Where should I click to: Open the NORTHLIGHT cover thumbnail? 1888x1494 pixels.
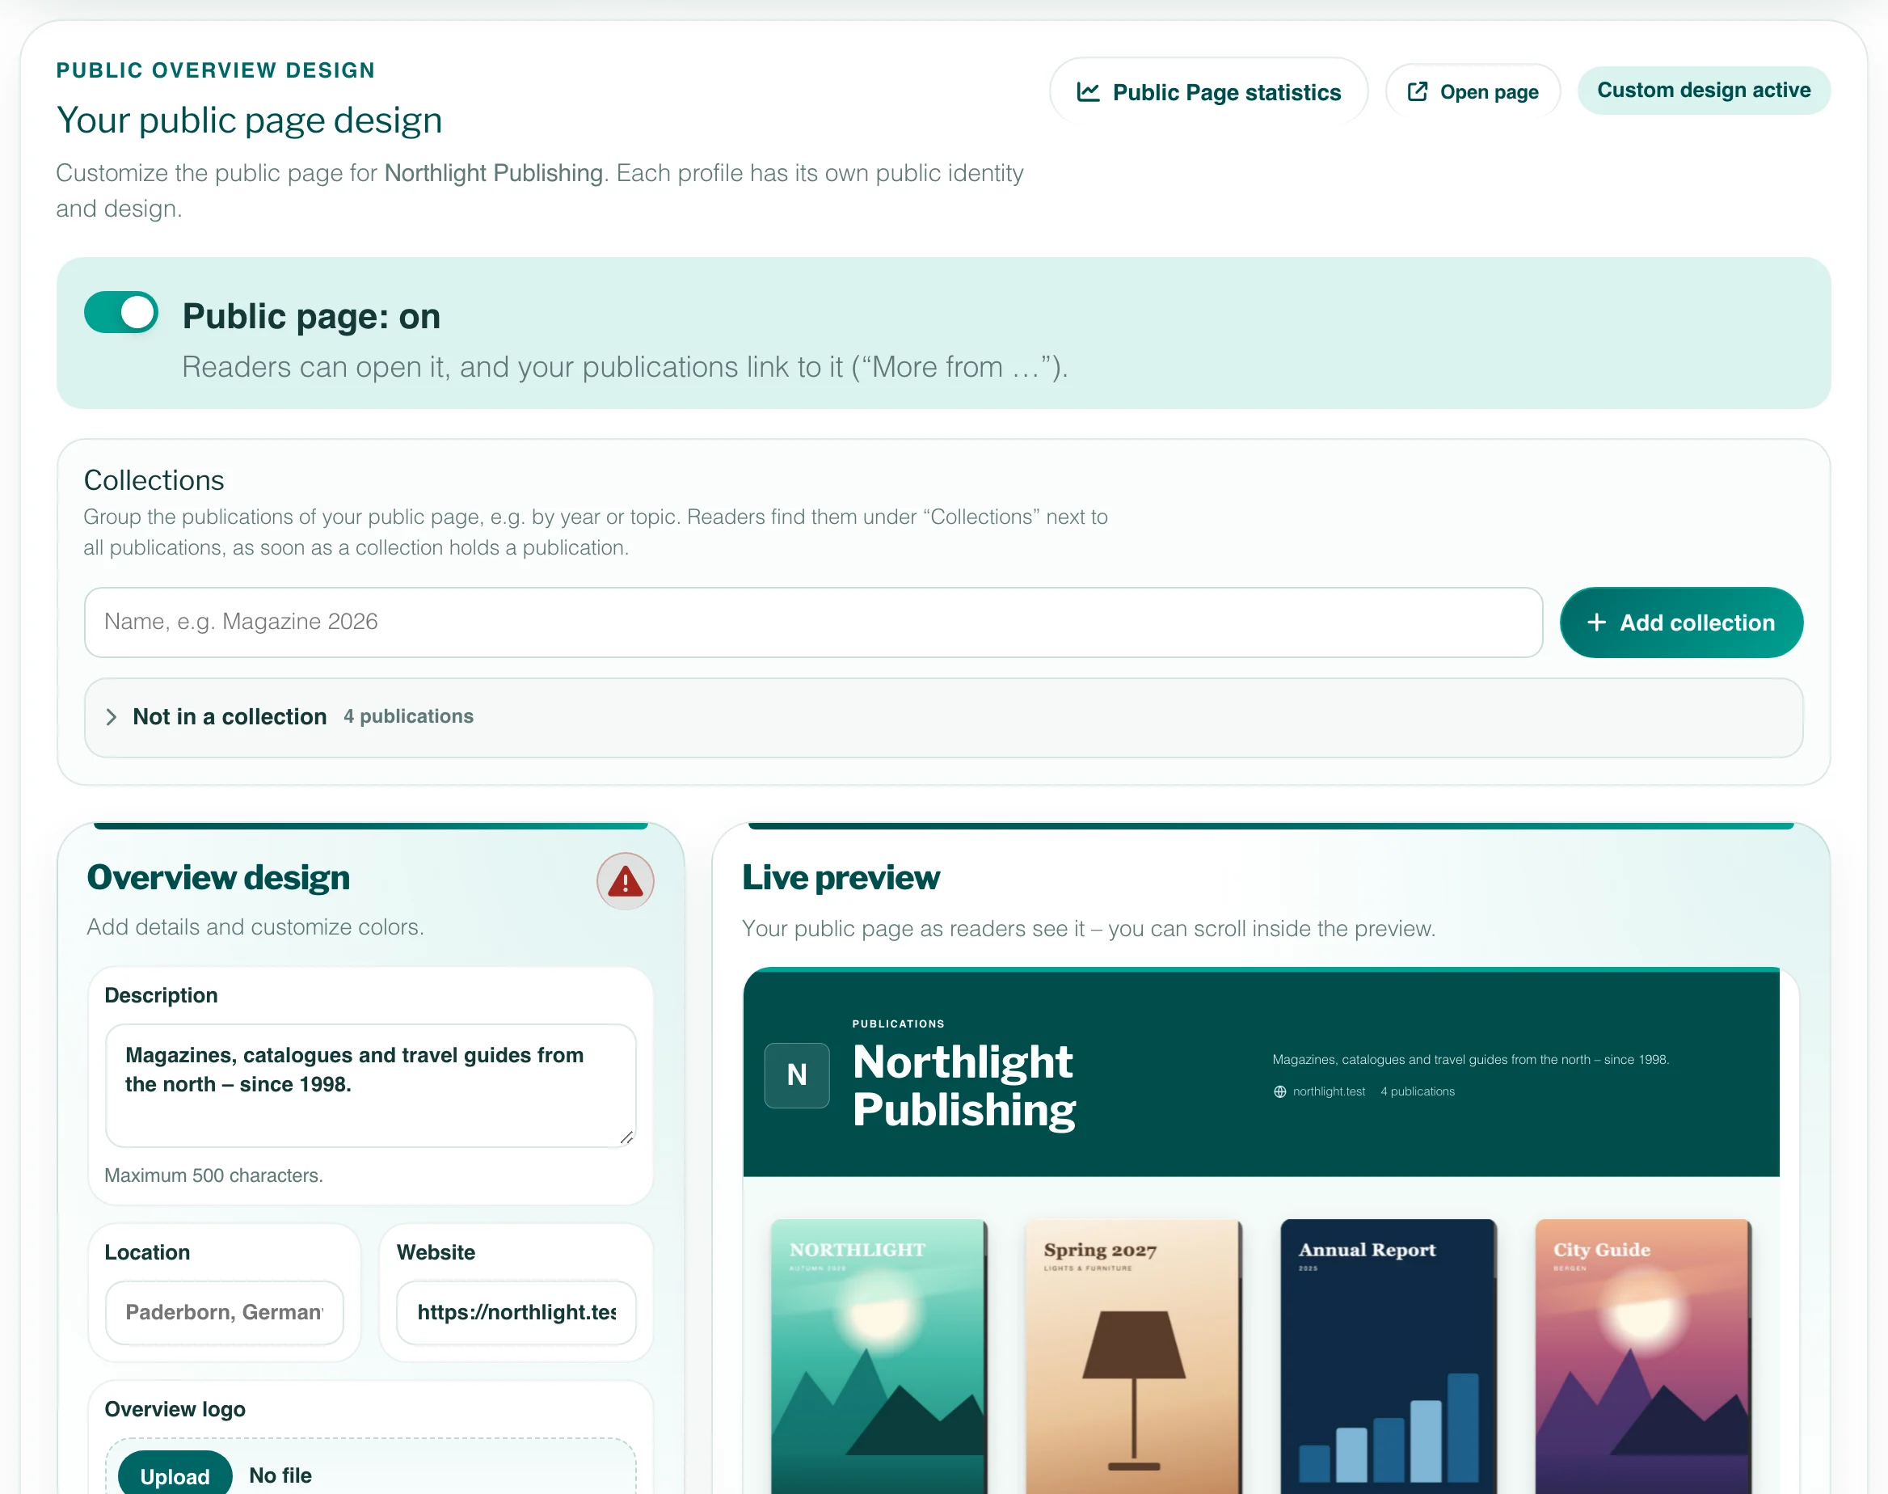pos(879,1357)
